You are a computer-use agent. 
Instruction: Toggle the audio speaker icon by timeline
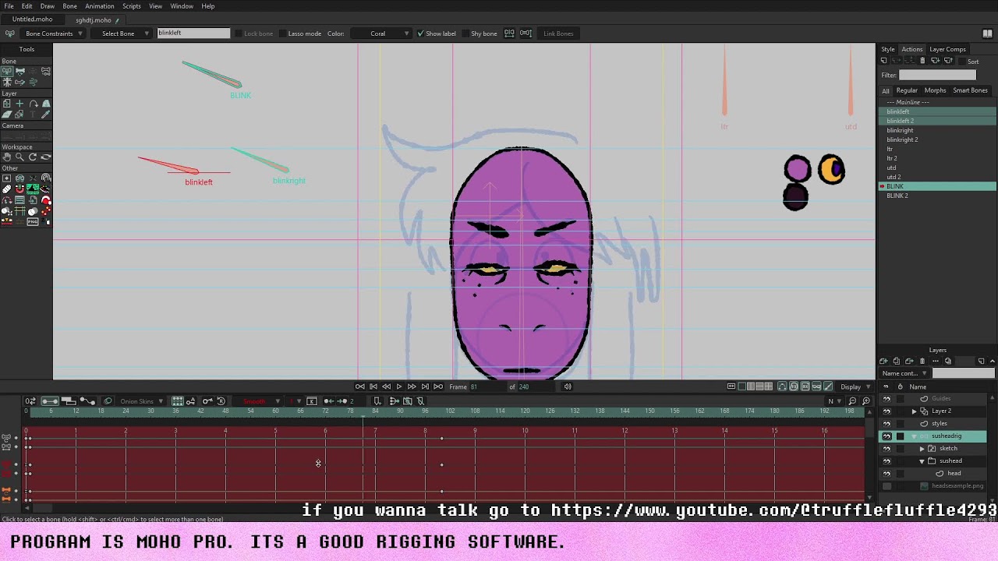pos(568,386)
